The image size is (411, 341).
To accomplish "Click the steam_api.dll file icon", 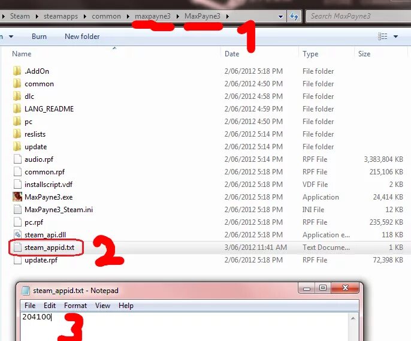I will tap(17, 234).
